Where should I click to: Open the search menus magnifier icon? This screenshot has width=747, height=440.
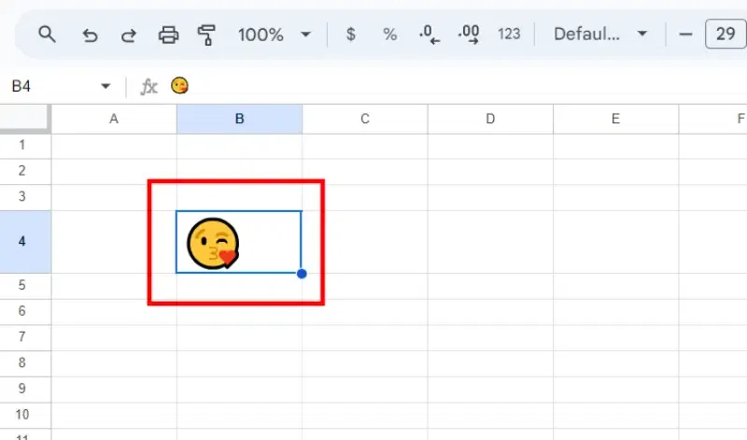pos(47,35)
